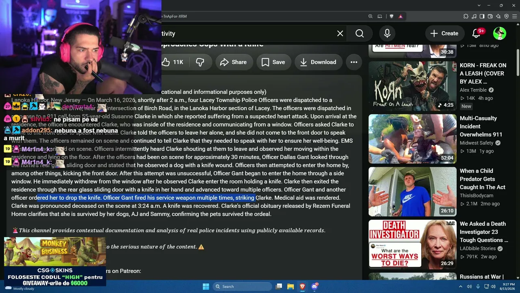Screen dimensions: 520x293
Task: Open the YouTube account avatar menu
Action: coord(500,33)
